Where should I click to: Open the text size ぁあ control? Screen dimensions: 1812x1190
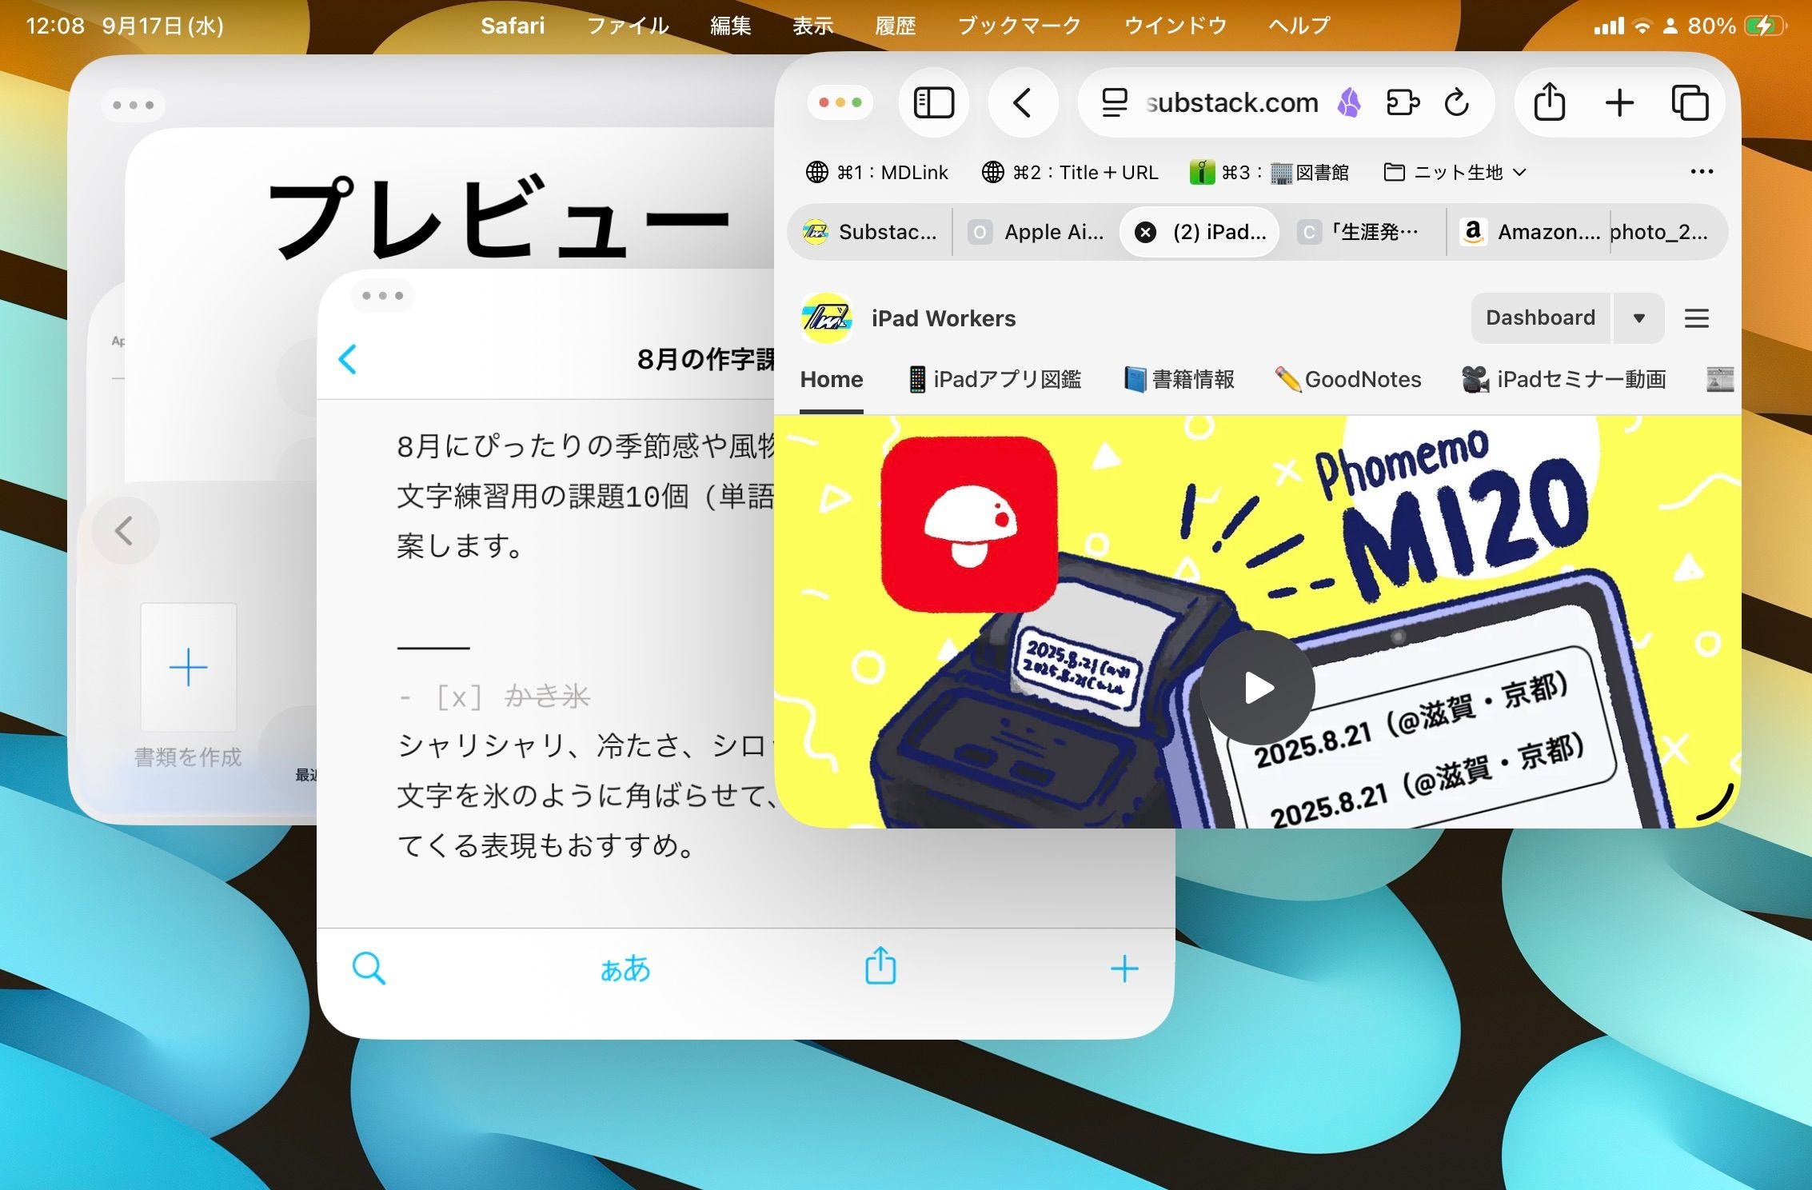[625, 968]
